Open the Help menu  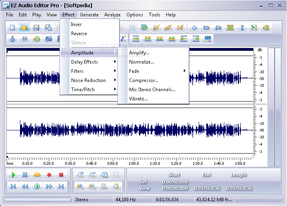tap(171, 15)
